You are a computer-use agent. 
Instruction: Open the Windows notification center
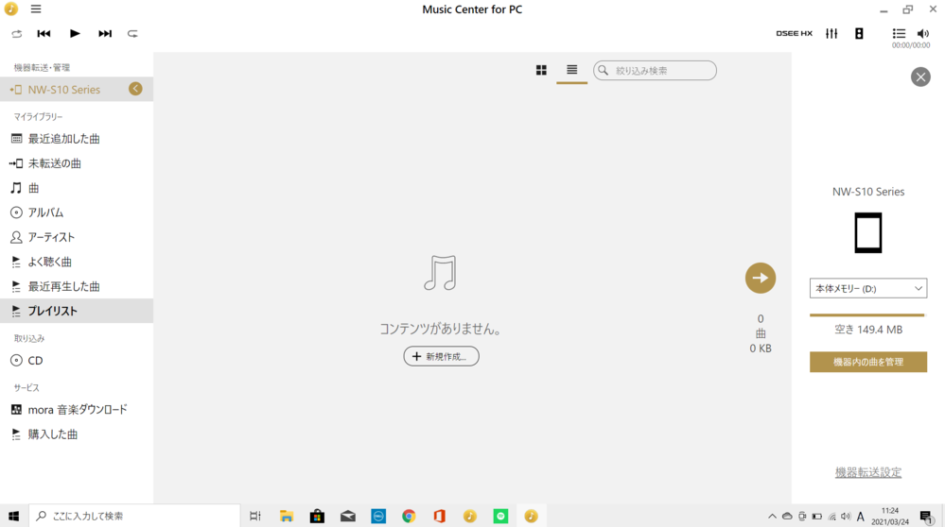point(926,517)
